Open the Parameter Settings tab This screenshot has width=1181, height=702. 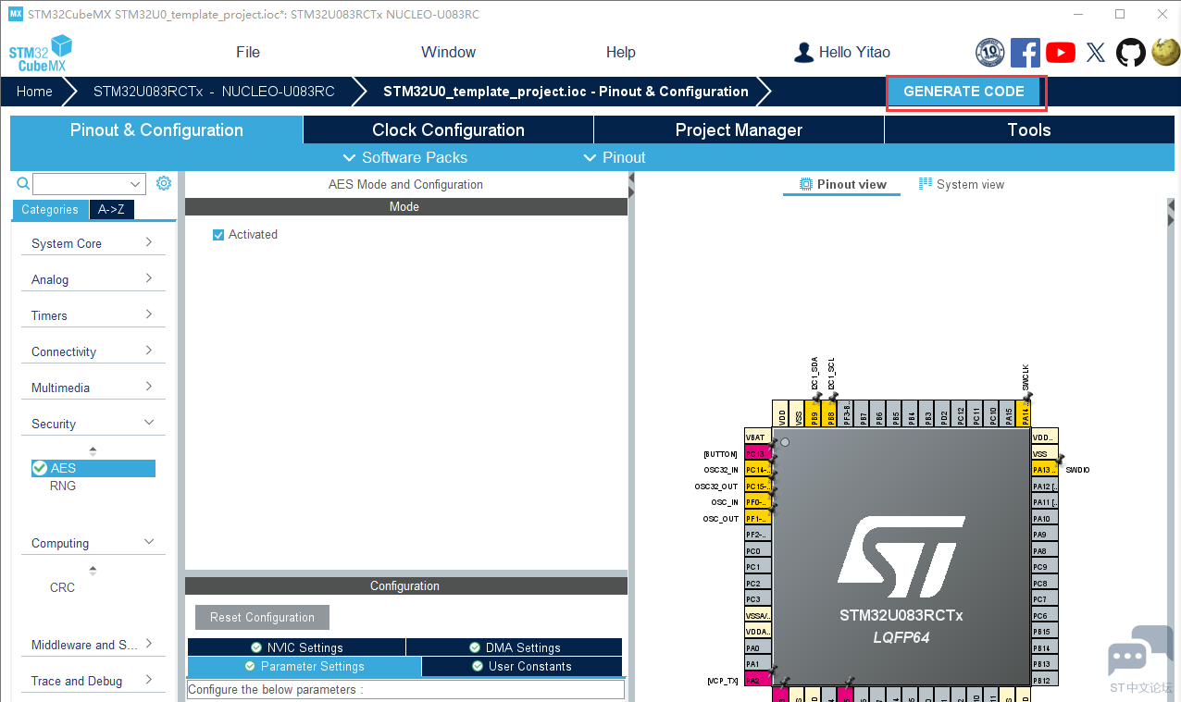[305, 666]
